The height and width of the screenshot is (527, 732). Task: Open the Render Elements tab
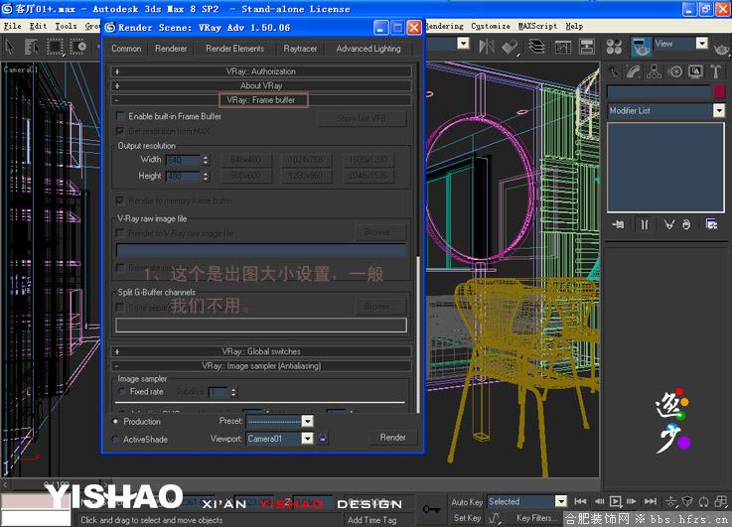(234, 49)
